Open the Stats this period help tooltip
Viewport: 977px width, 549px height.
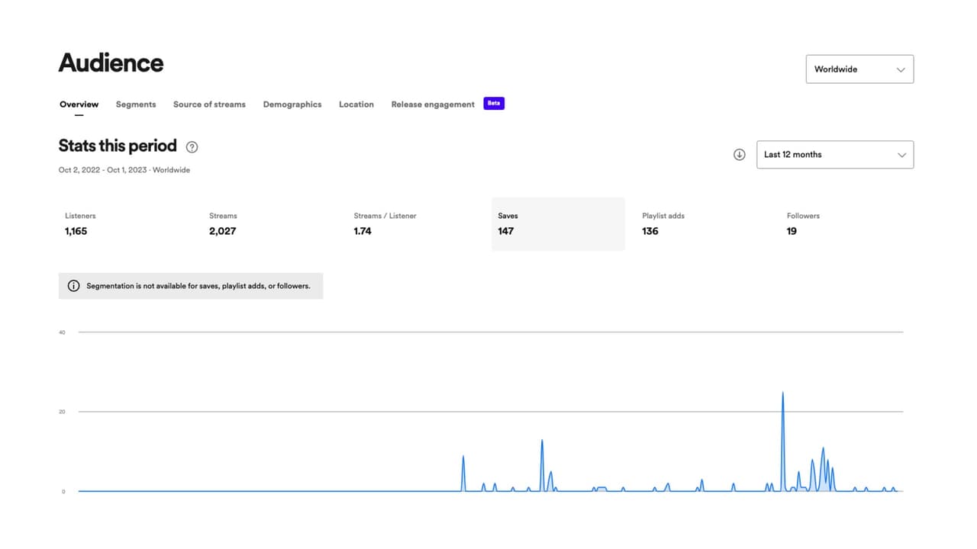(x=191, y=146)
